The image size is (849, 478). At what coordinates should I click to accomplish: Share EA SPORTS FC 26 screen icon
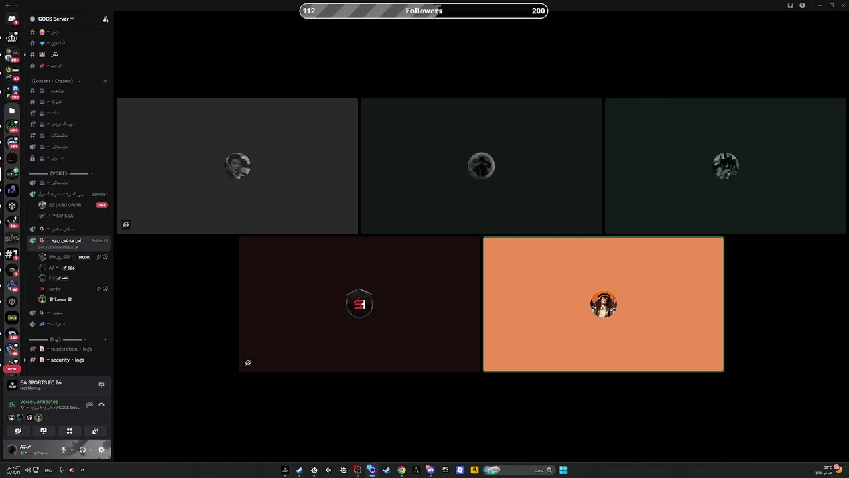[101, 385]
